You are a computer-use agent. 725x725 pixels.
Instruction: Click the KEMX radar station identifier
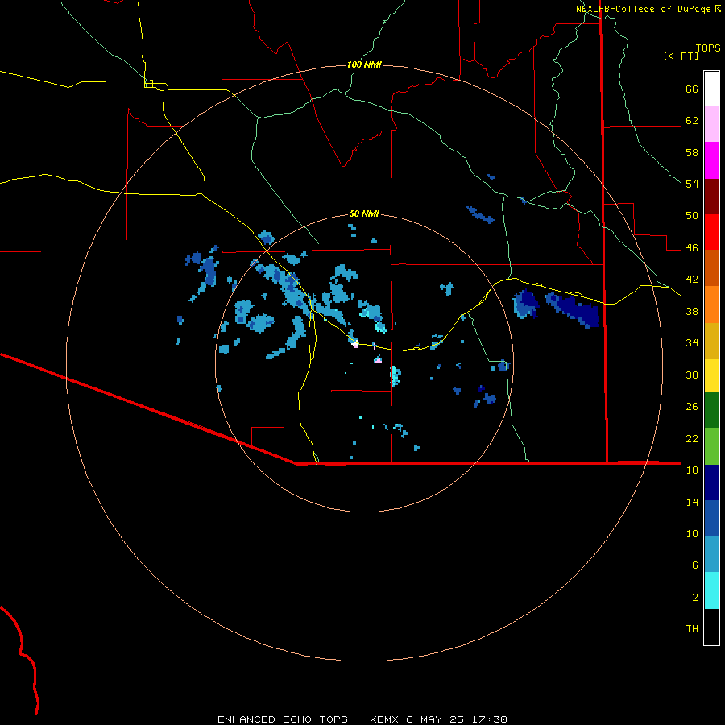click(x=383, y=719)
